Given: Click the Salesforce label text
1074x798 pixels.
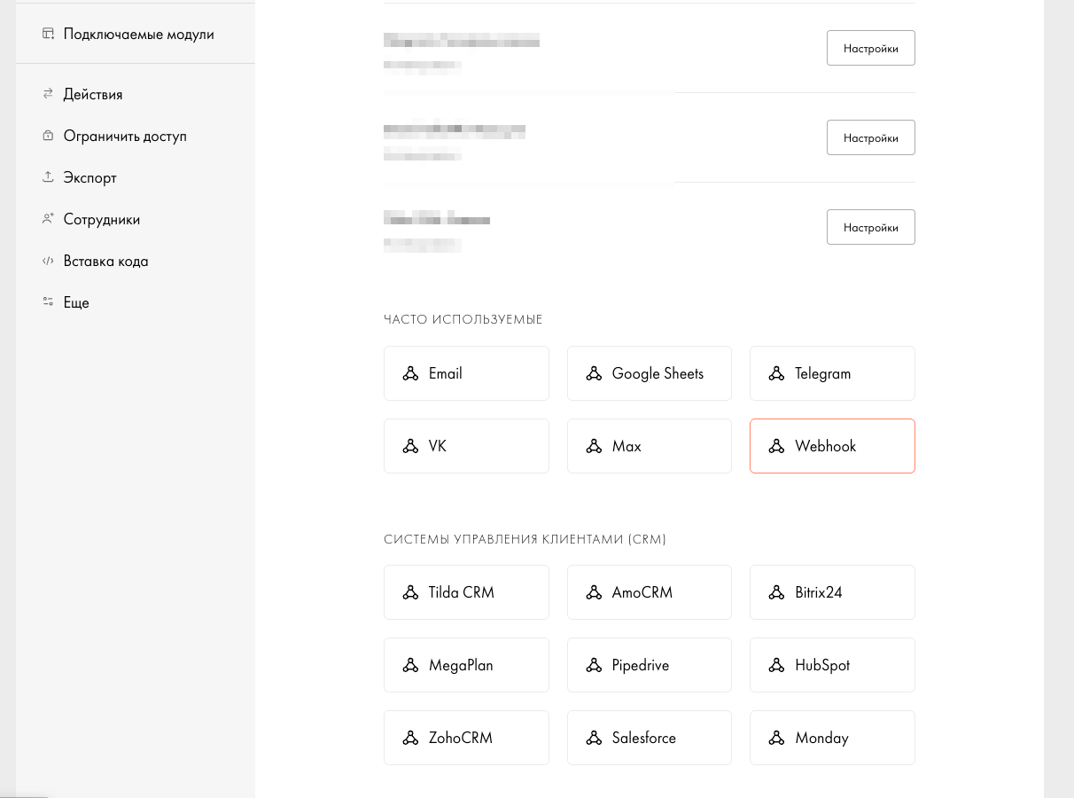Looking at the screenshot, I should [644, 737].
